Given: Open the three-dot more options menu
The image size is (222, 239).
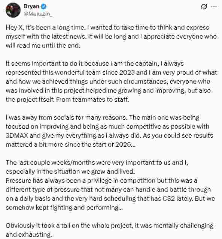Looking at the screenshot, I should click(x=214, y=6).
